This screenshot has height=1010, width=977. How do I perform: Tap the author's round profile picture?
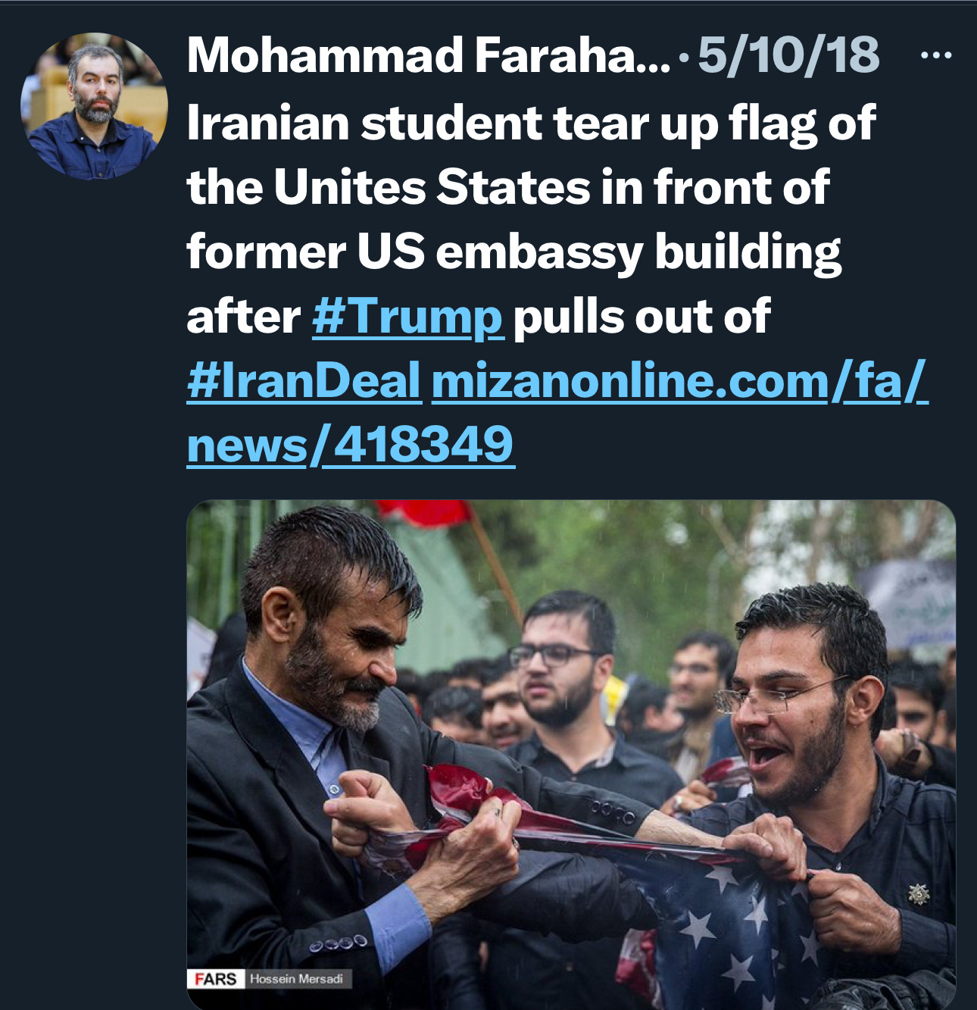pos(95,106)
